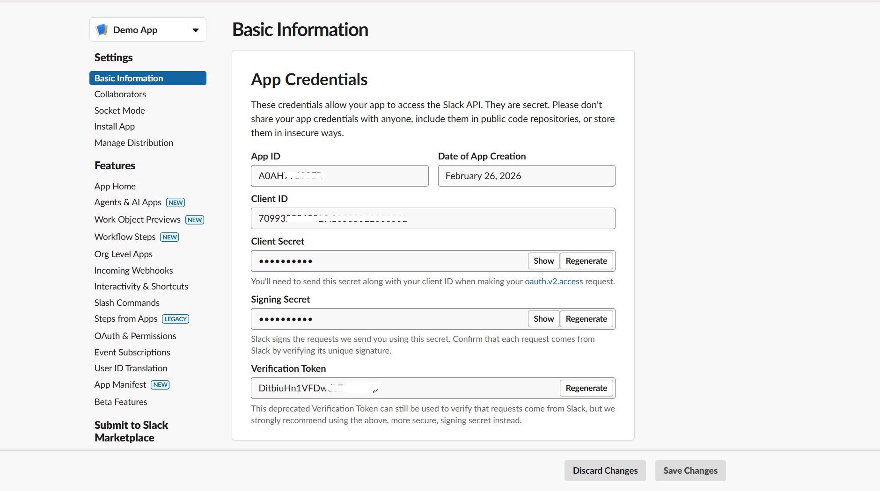Open App Home under Features

[x=115, y=186]
